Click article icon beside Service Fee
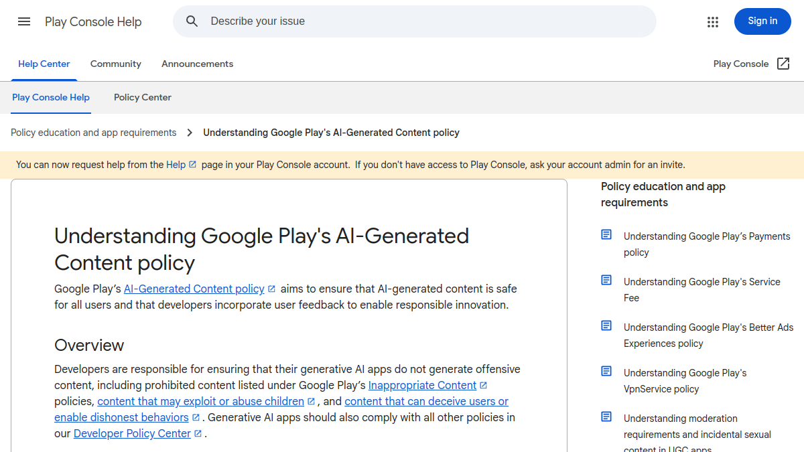Viewport: 804px width, 452px height. tap(606, 280)
